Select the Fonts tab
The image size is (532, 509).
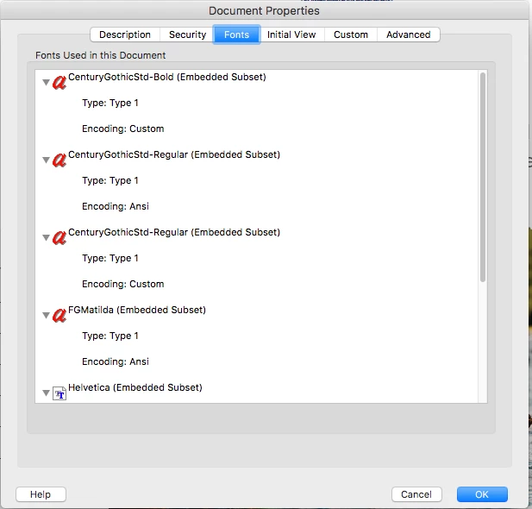point(236,35)
